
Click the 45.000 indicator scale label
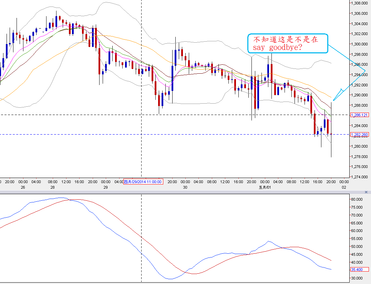357,254
